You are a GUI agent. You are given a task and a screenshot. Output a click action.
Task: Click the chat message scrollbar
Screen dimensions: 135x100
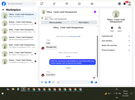[97, 56]
